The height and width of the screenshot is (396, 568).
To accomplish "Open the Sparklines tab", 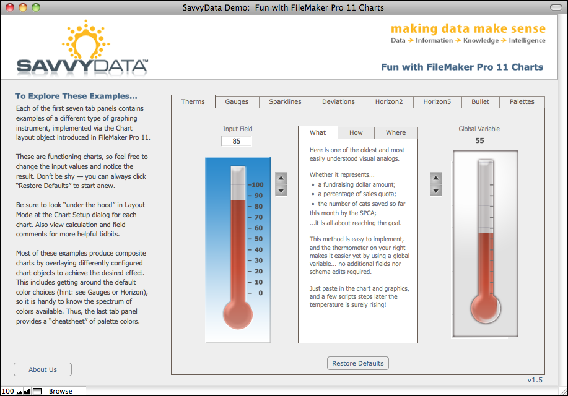I will coord(286,101).
